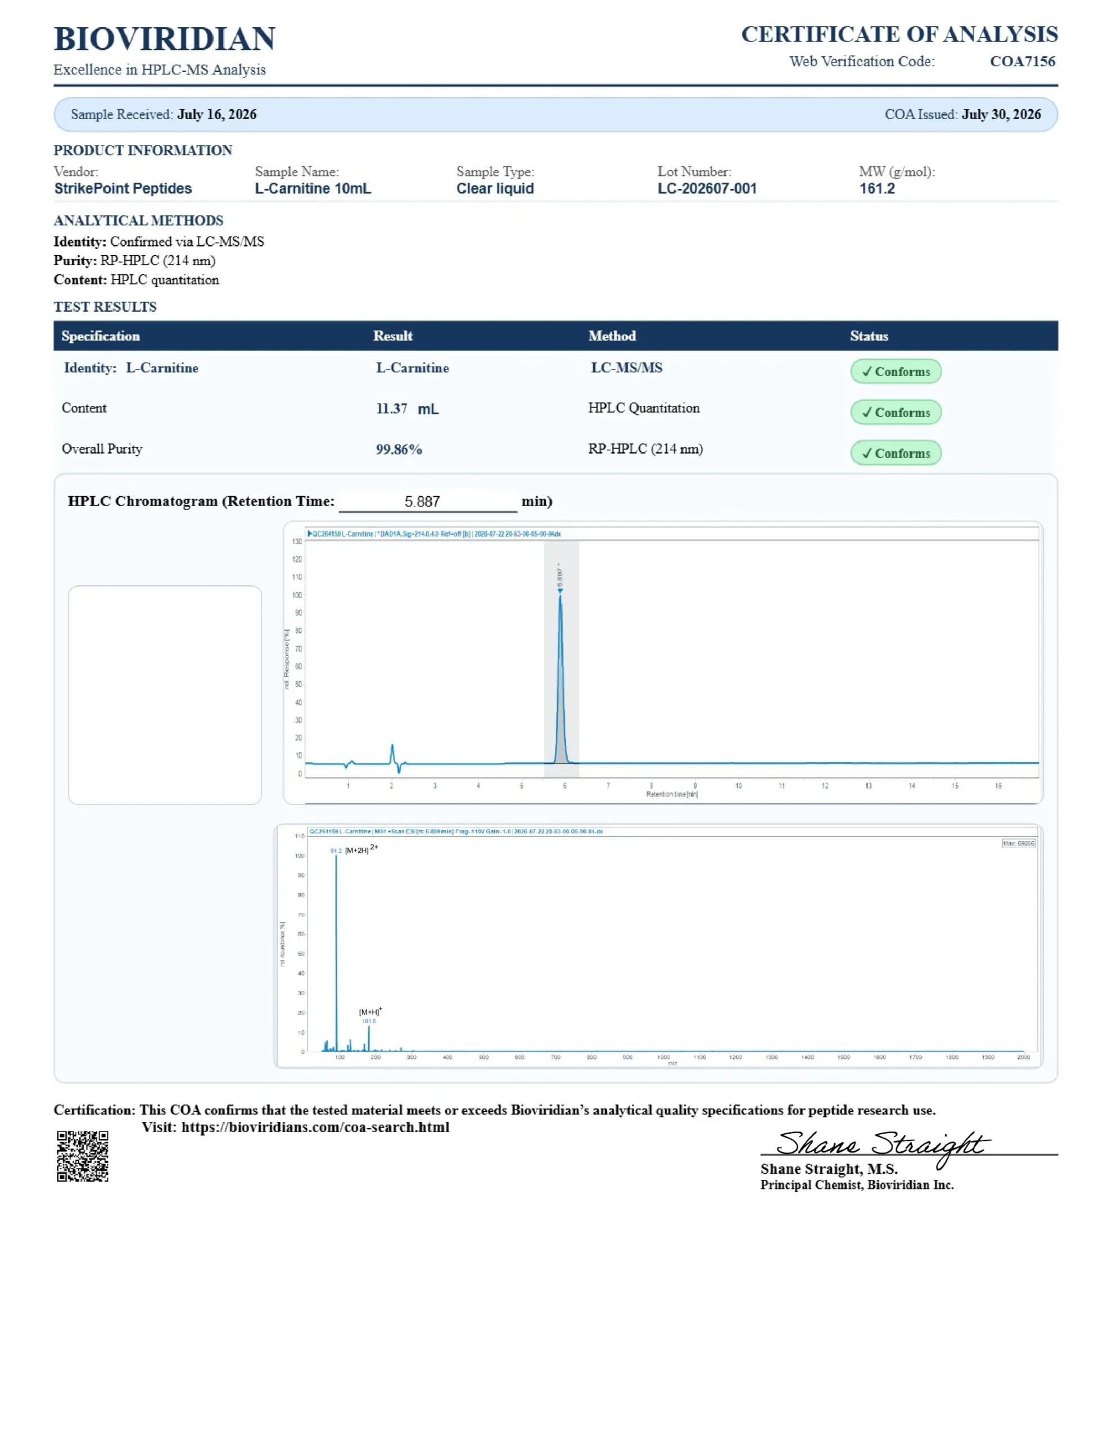This screenshot has width=1112, height=1439.
Task: Click the tall 81.2 m/z peak
Action: click(x=336, y=952)
